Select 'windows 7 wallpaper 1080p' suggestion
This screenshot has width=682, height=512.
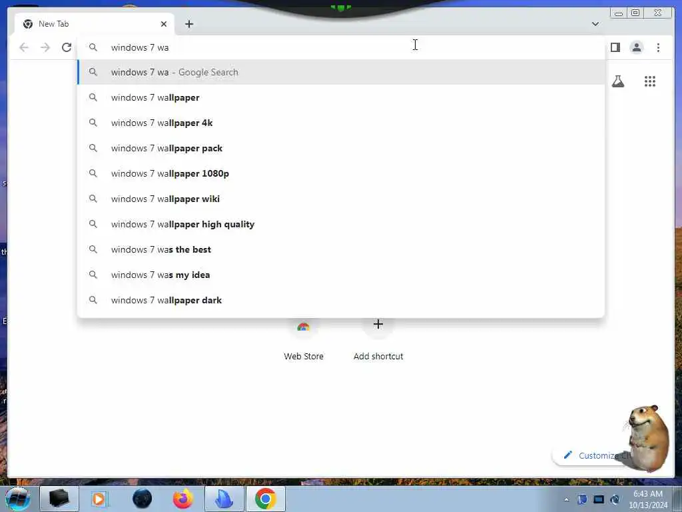pyautogui.click(x=340, y=173)
